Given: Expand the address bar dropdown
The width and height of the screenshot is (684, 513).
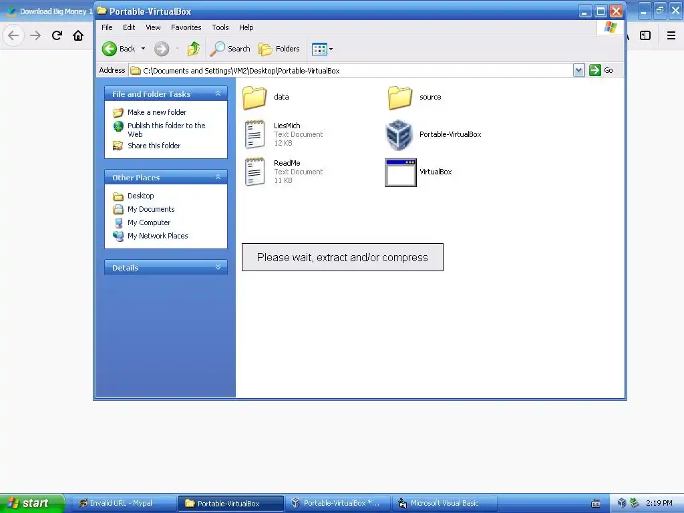Looking at the screenshot, I should click(x=578, y=70).
